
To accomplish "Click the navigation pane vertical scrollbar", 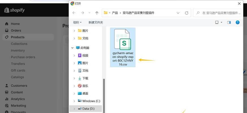I will (104, 96).
